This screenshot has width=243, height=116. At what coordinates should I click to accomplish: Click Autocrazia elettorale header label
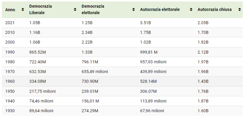pos(160,10)
